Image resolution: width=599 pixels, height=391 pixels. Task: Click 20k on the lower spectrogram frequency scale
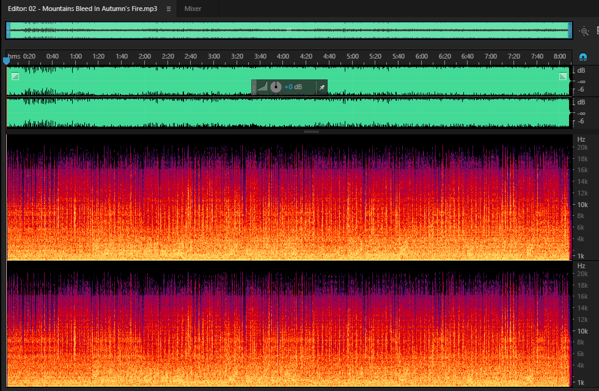click(582, 274)
